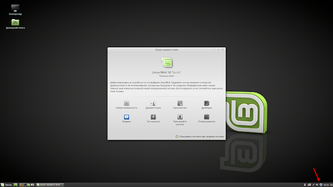Launch Firefox from the panel

click(21, 185)
